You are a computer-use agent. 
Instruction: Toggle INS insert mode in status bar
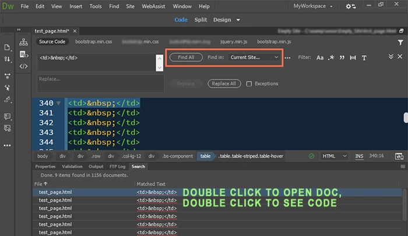(359, 156)
